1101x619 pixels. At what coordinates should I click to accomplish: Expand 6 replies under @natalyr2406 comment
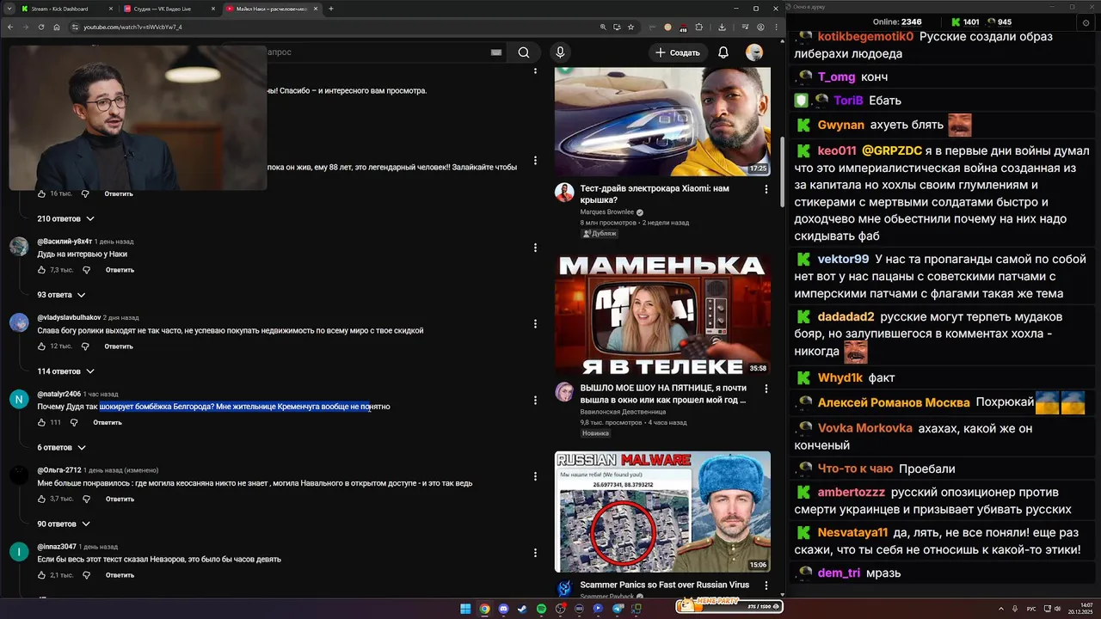pos(61,448)
